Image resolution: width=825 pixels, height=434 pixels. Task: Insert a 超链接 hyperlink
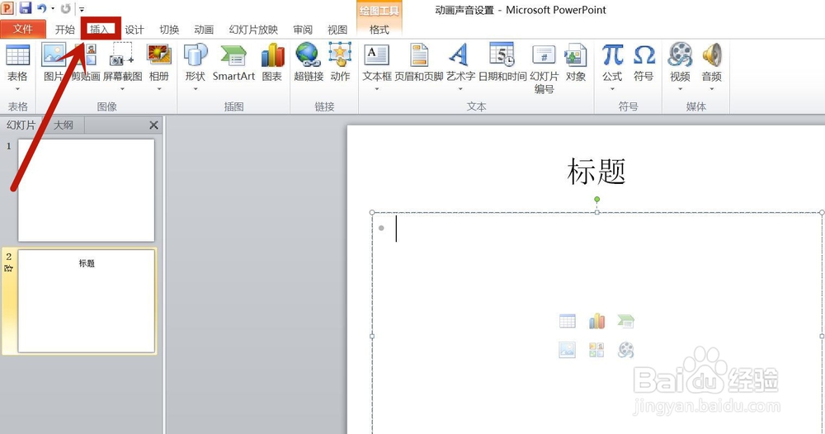(309, 63)
